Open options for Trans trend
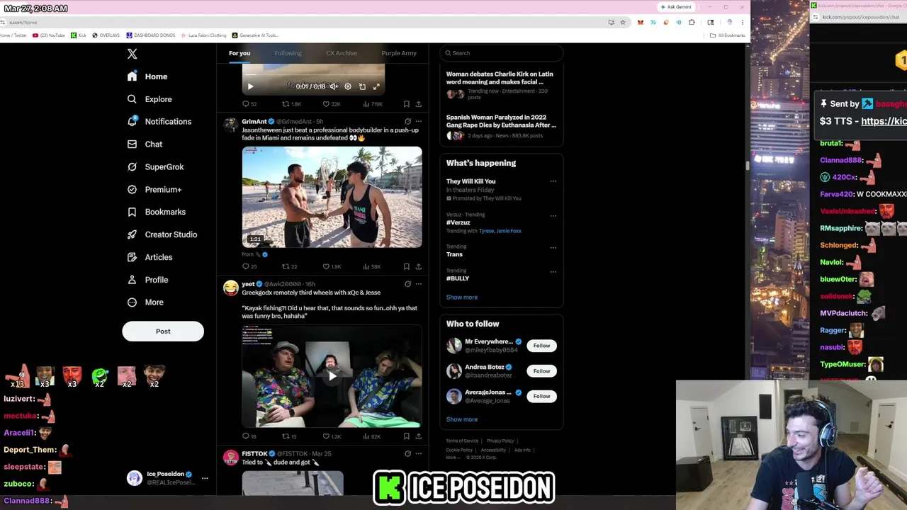This screenshot has height=510, width=907. click(x=553, y=247)
